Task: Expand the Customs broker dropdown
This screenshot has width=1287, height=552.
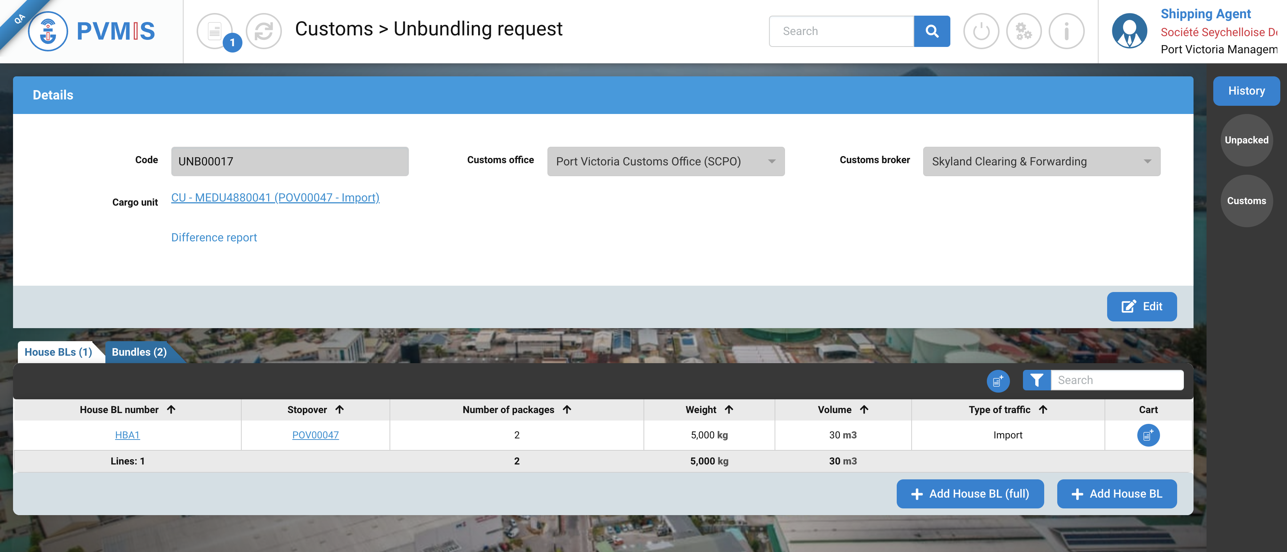Action: (x=1041, y=161)
